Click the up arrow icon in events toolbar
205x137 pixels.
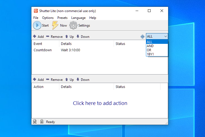click(66, 36)
